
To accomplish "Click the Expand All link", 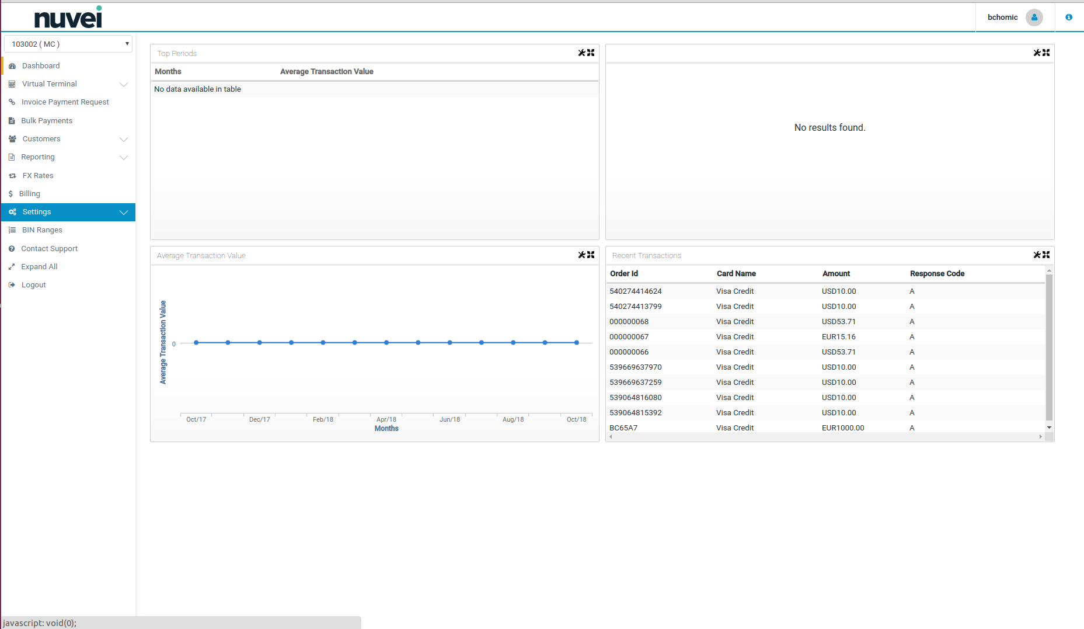I will pos(39,267).
